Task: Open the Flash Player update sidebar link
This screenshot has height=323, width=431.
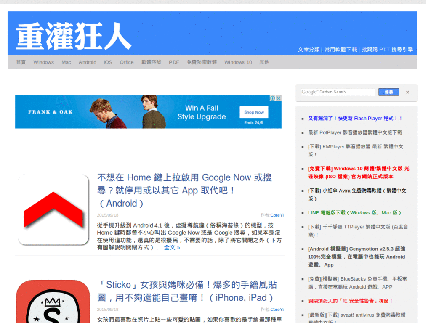Action: point(355,118)
